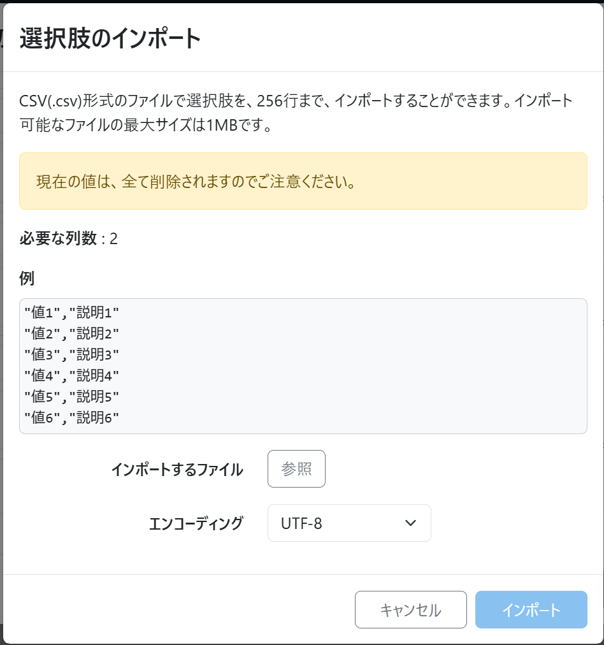Click the CSV import description paragraph
The width and height of the screenshot is (604, 645).
tap(296, 113)
